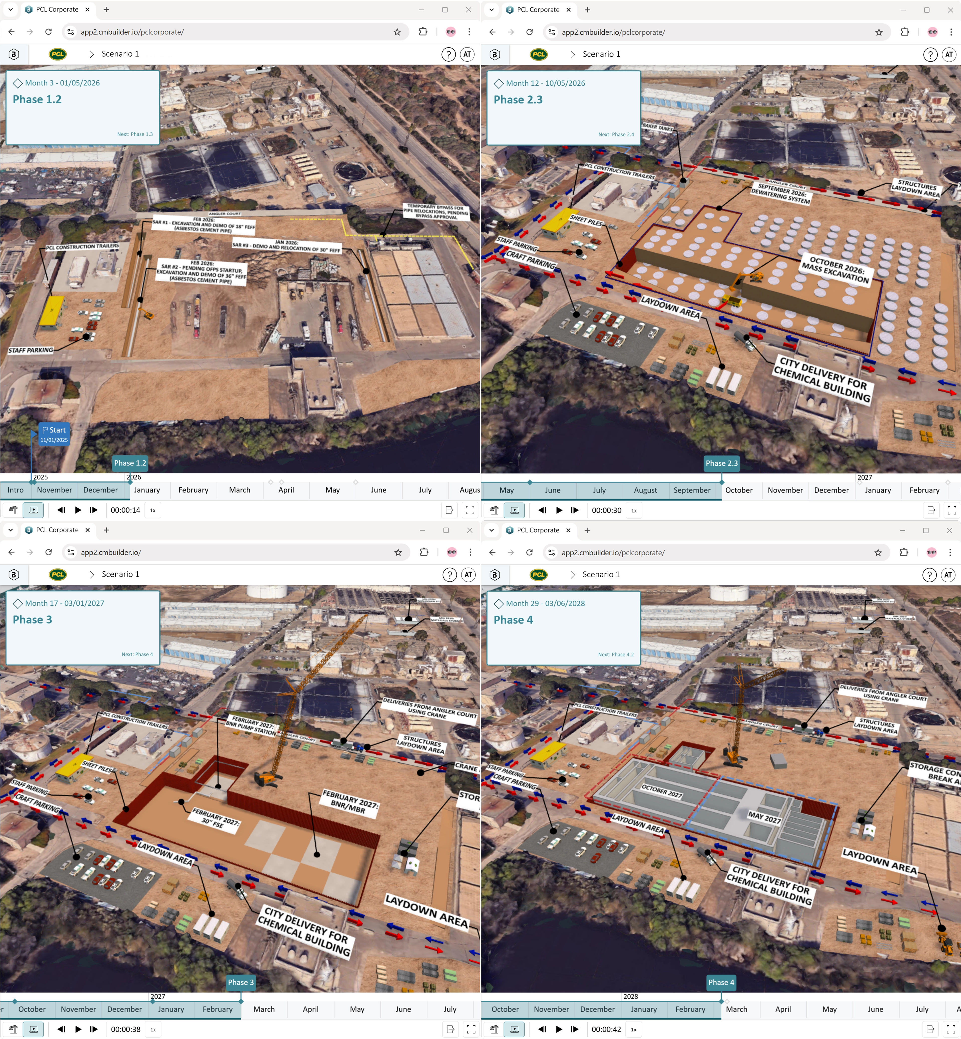Expand the breadcrumb chevron before Scenario 1
Viewport: 961px width, 1039px height.
pyautogui.click(x=93, y=54)
